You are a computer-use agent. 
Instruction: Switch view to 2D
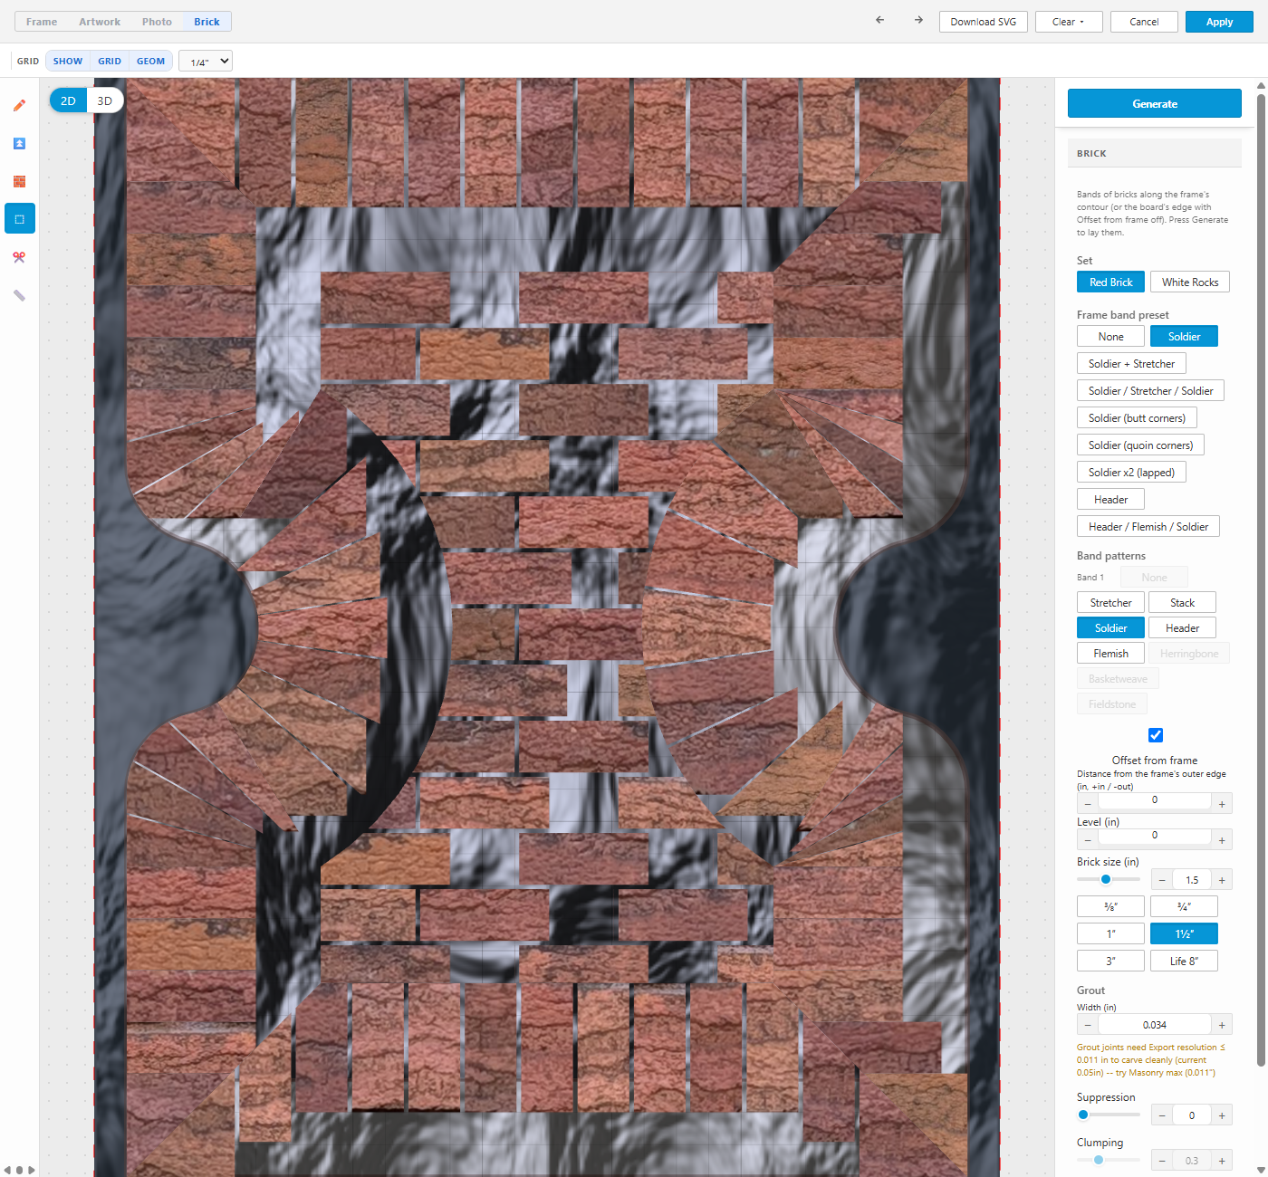point(68,100)
